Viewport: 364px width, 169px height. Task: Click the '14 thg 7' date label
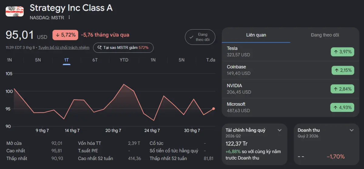pyautogui.click(x=72, y=130)
